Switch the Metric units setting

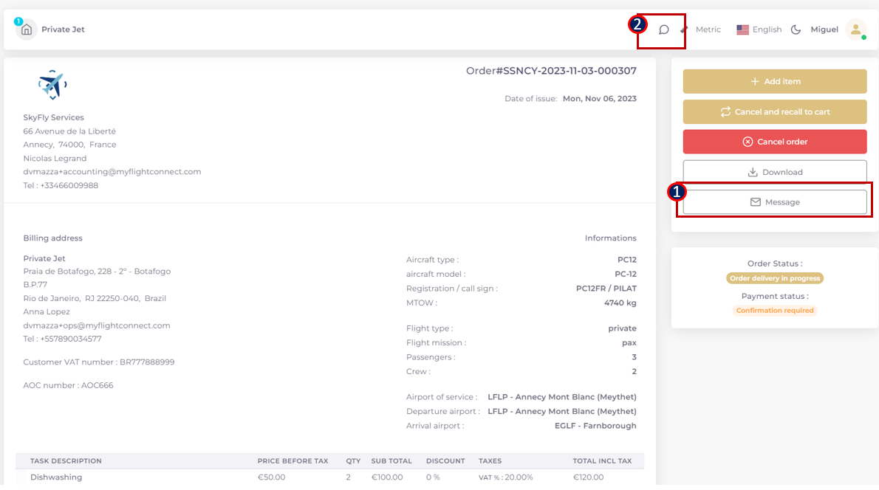pyautogui.click(x=708, y=30)
